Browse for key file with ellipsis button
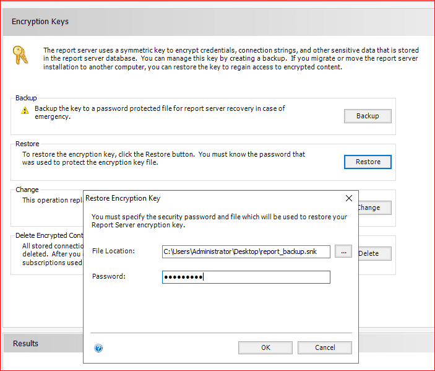 coord(343,251)
